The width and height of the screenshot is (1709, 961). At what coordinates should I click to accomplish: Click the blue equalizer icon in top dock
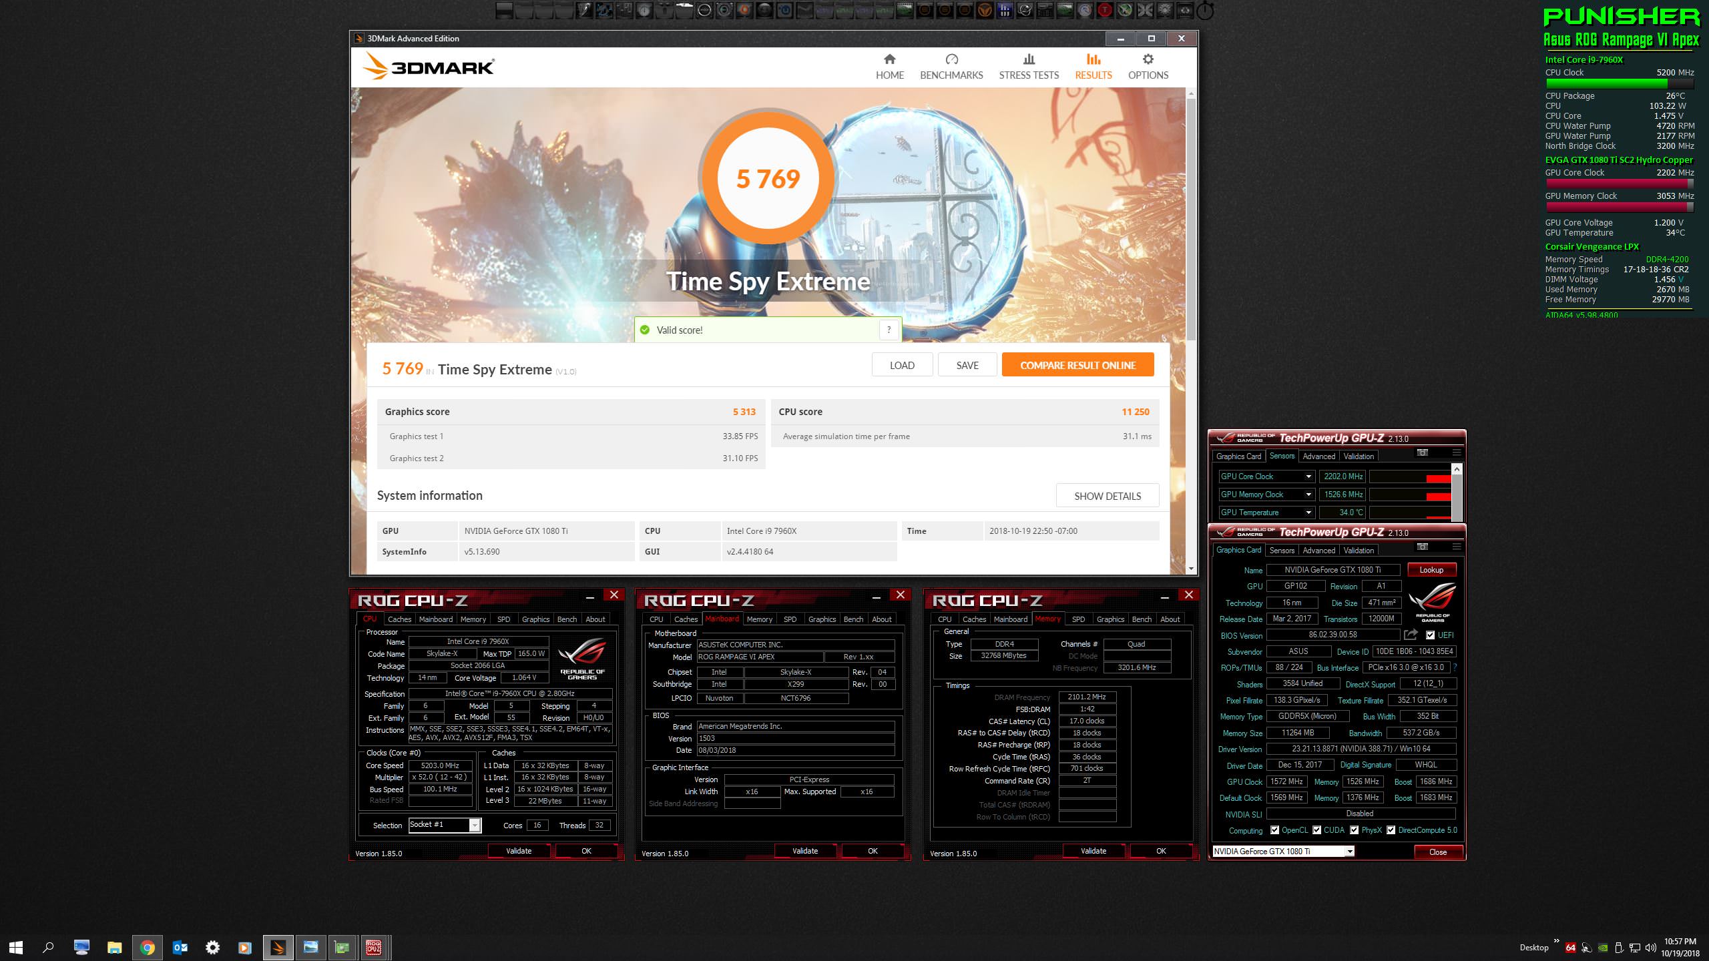1005,10
